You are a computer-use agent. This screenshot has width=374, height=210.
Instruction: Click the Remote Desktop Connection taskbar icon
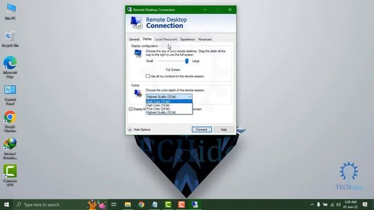tap(195, 205)
